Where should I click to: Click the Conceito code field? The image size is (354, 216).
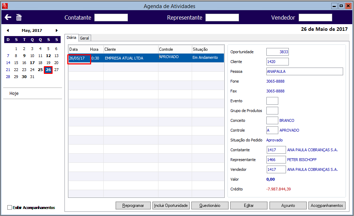click(x=272, y=120)
